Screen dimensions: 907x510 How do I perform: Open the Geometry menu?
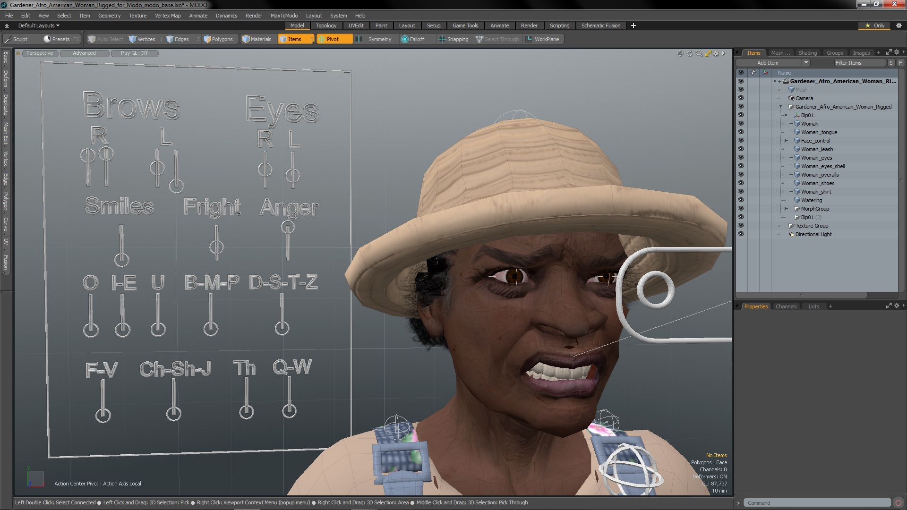109,16
